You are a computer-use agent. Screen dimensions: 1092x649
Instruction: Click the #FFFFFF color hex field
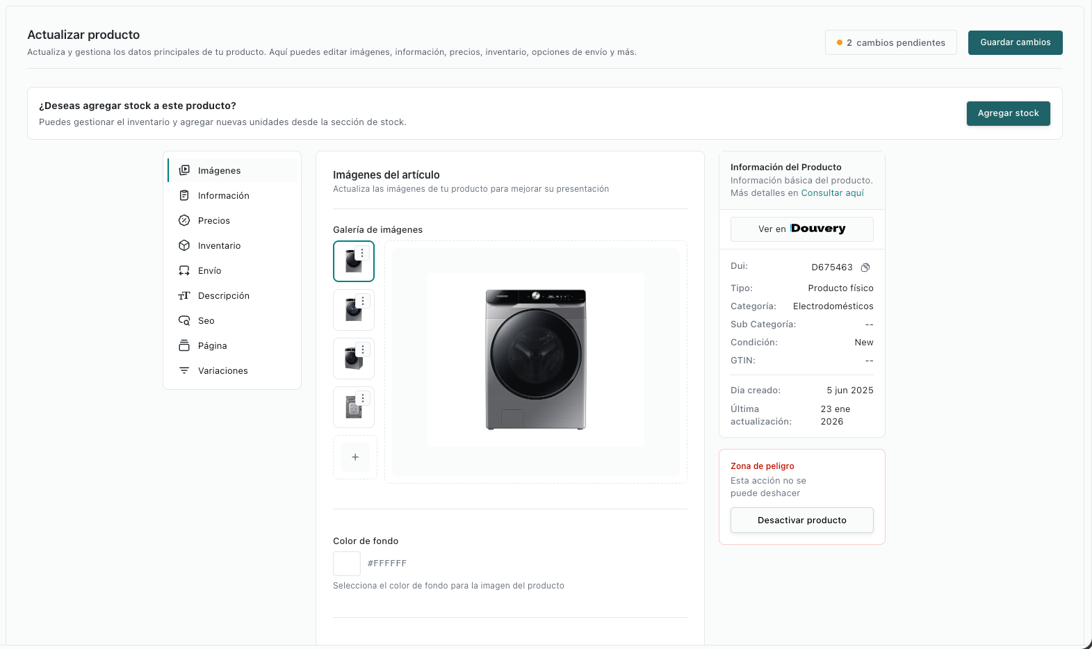[x=387, y=564]
